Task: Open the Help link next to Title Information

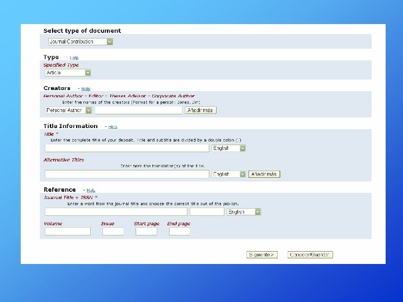Action: tap(113, 126)
